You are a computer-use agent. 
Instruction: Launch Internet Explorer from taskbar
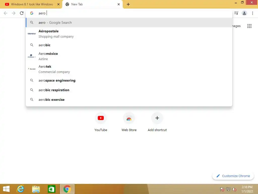point(21,189)
